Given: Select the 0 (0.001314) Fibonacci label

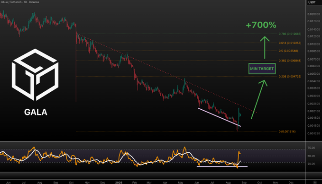Looking at the screenshot, I should tap(287, 131).
